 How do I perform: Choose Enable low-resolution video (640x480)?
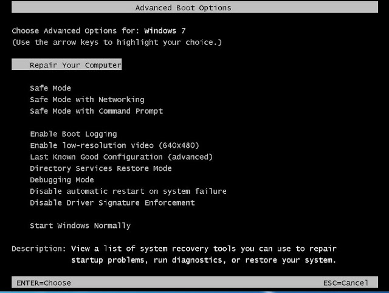click(x=114, y=145)
